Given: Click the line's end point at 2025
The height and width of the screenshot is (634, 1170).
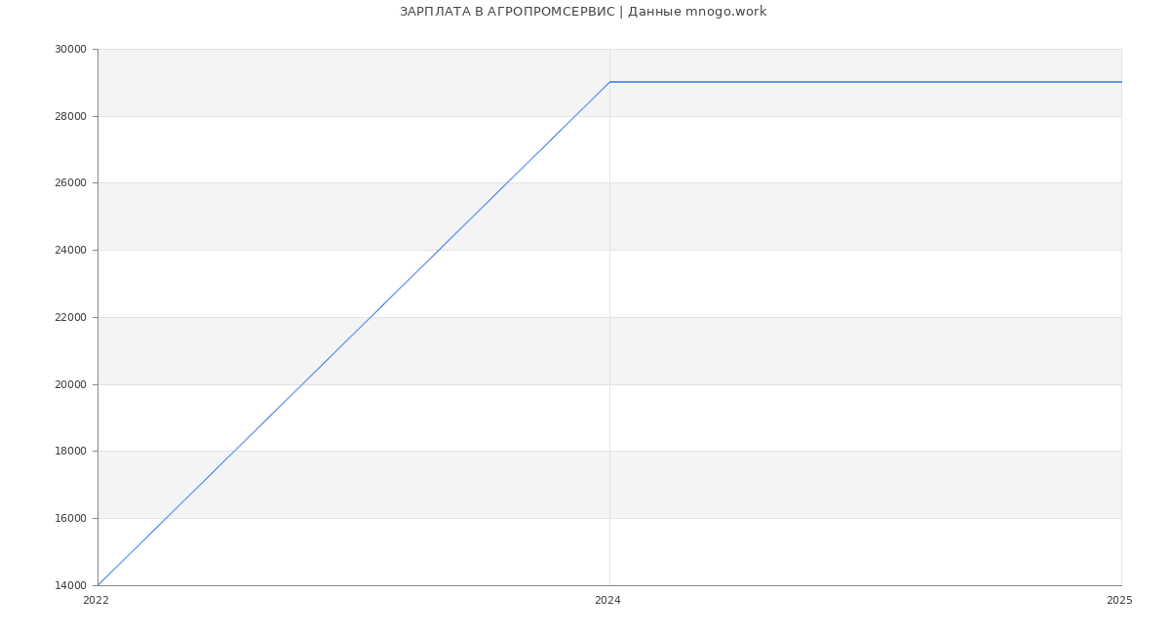Looking at the screenshot, I should coord(1120,82).
